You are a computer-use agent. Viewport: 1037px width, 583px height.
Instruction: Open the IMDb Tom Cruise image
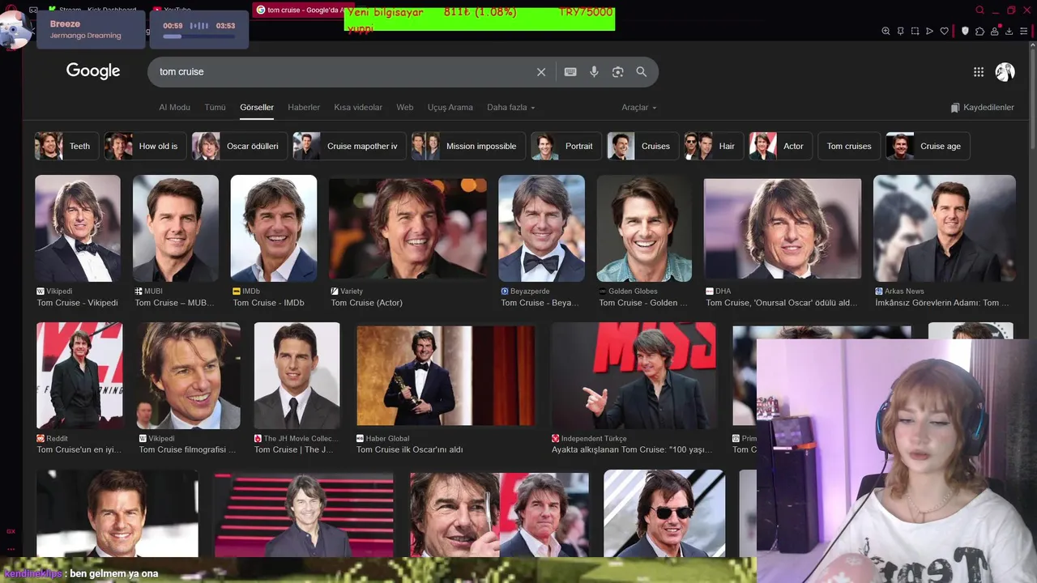pyautogui.click(x=274, y=229)
